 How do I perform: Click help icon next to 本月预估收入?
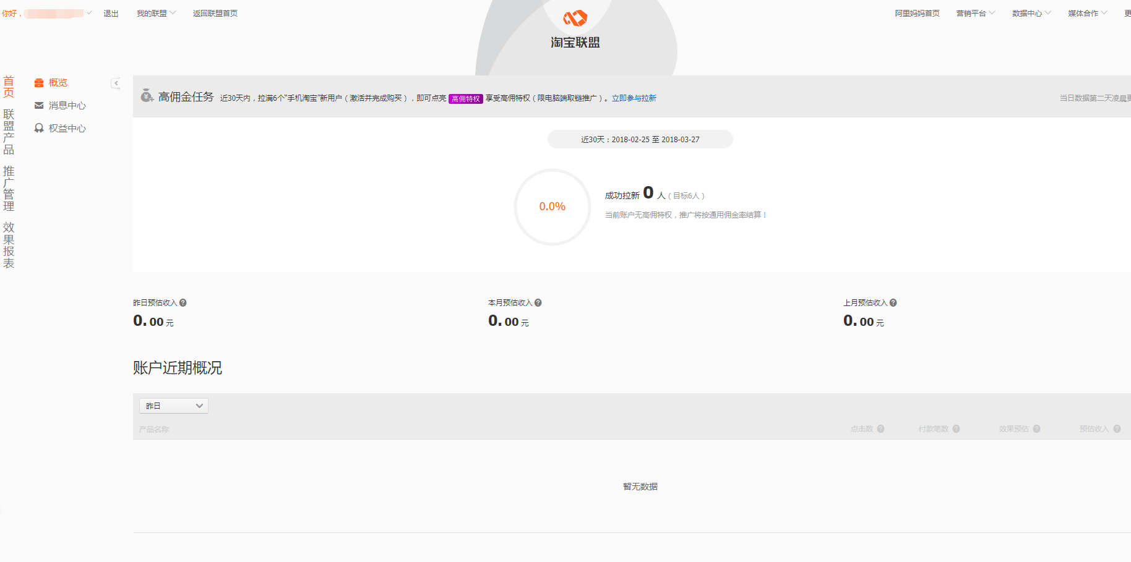tap(538, 303)
